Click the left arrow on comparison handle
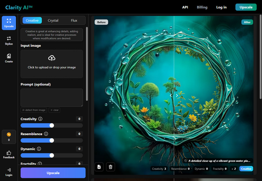Viewport: 262px width, 181px height. [171, 95]
